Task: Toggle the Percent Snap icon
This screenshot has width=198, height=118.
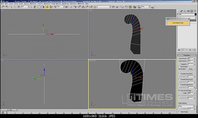Action: (x=87, y=7)
